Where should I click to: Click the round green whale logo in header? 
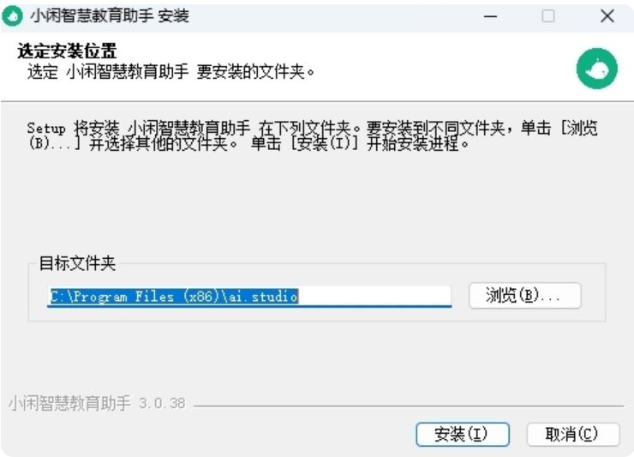pyautogui.click(x=597, y=69)
